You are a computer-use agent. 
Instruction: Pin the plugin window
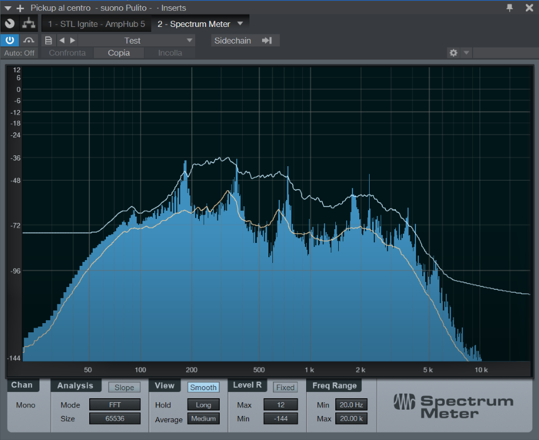(509, 7)
